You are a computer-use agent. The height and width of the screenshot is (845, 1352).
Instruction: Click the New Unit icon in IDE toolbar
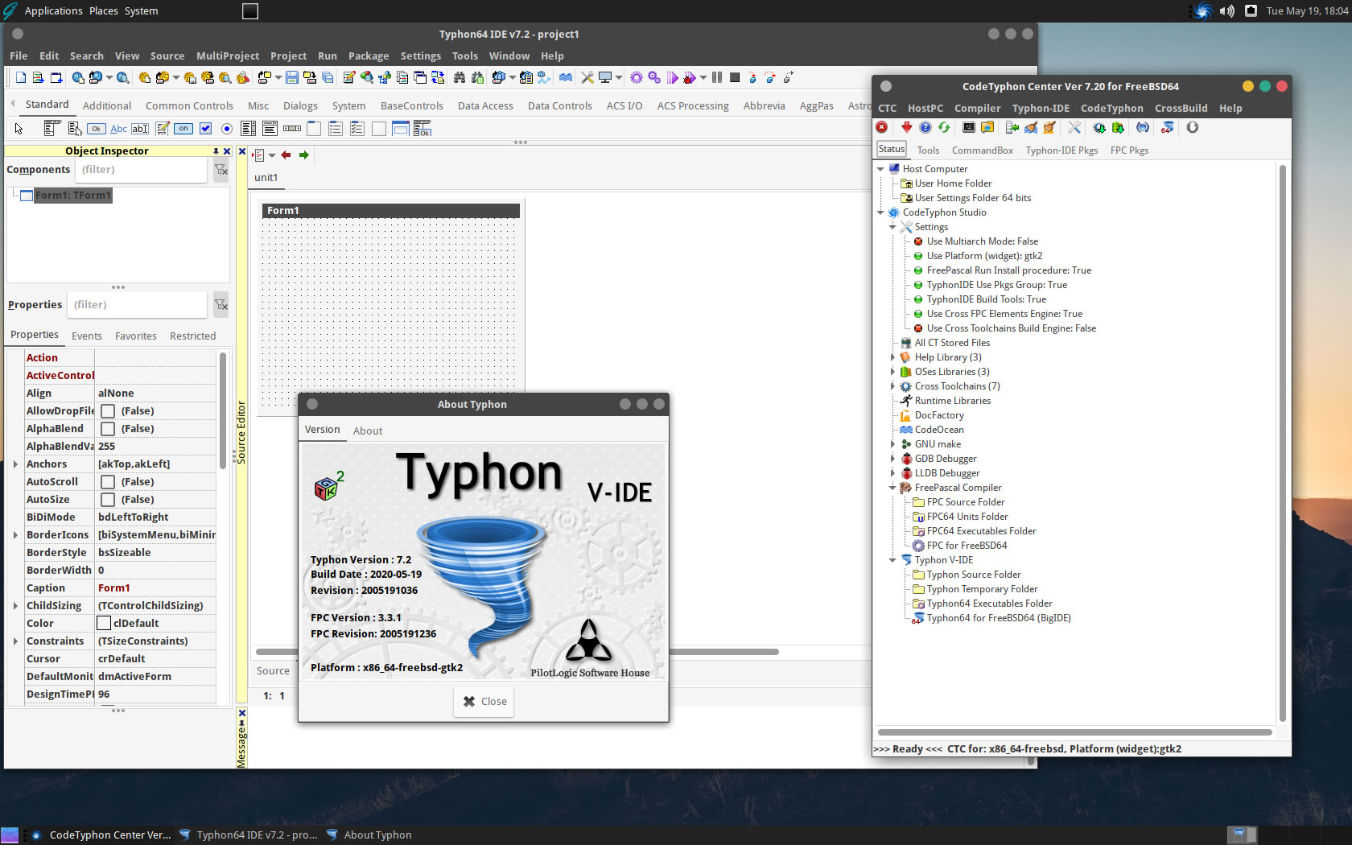[21, 77]
